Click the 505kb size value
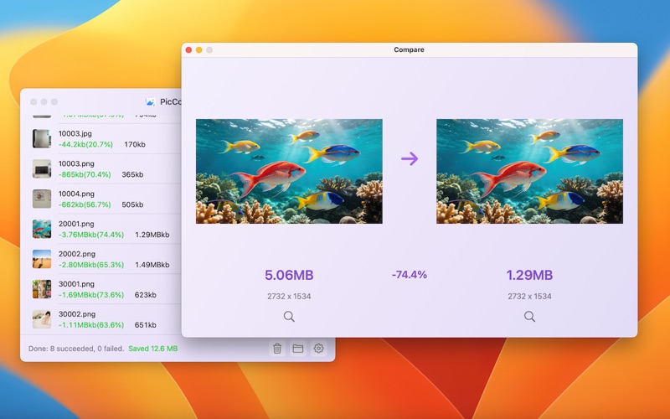The width and height of the screenshot is (670, 419). (x=132, y=204)
